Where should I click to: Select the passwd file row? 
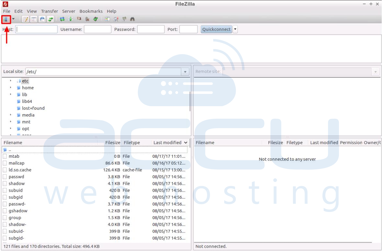pyautogui.click(x=95, y=177)
